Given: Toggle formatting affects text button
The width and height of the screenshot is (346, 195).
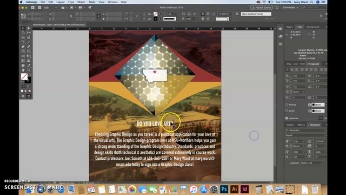Looking at the screenshot, I should (28, 87).
